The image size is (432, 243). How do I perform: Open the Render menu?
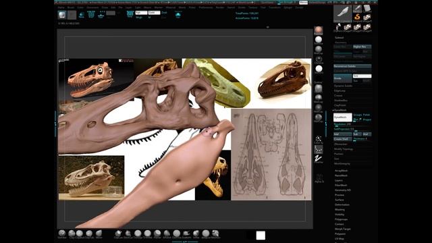click(x=220, y=7)
